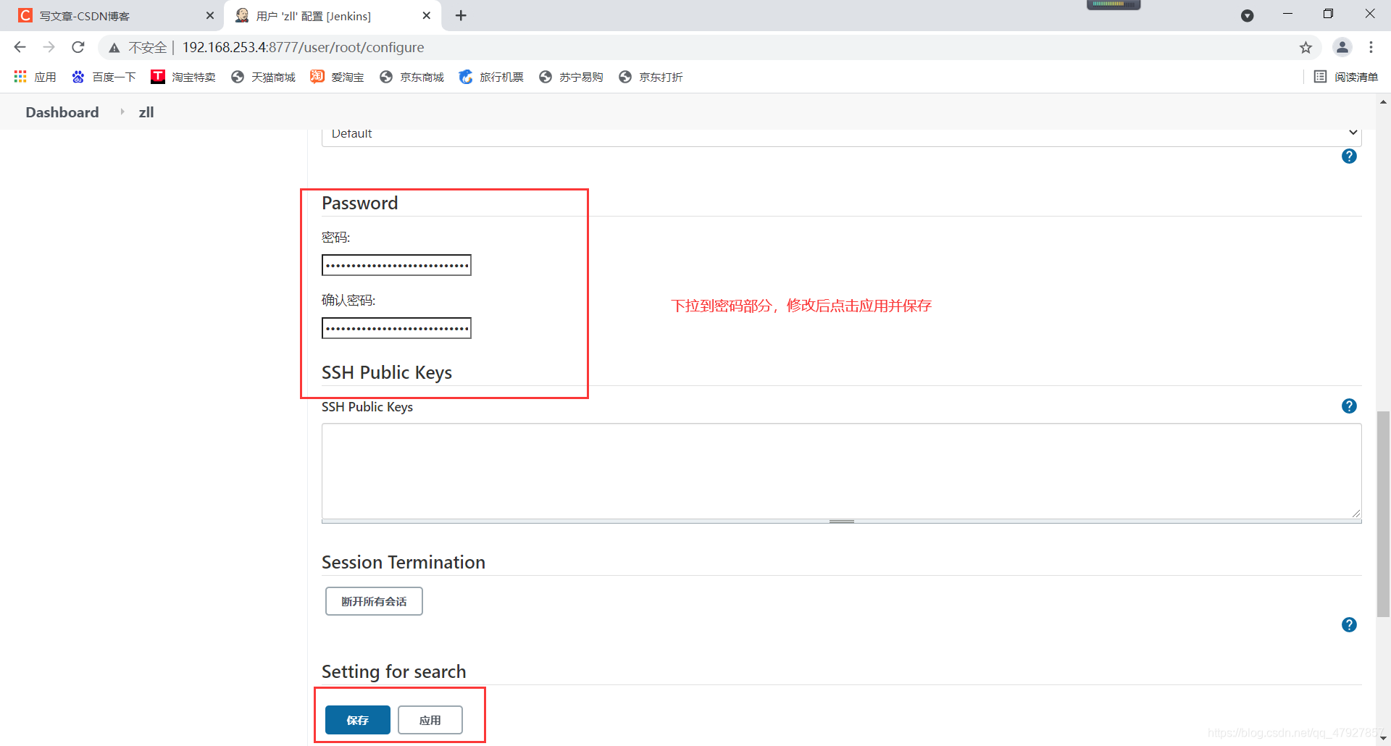Click the 应用 apply button
1391x746 pixels.
click(x=430, y=720)
